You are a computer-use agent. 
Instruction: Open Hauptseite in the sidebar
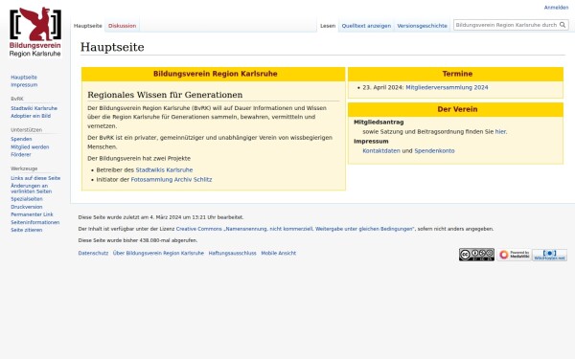pos(24,78)
